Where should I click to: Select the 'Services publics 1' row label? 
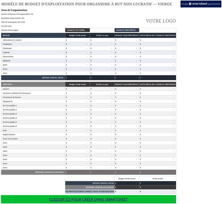10,106
